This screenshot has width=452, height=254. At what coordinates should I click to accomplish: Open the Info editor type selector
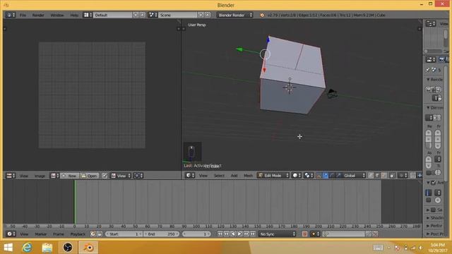tap(11, 15)
